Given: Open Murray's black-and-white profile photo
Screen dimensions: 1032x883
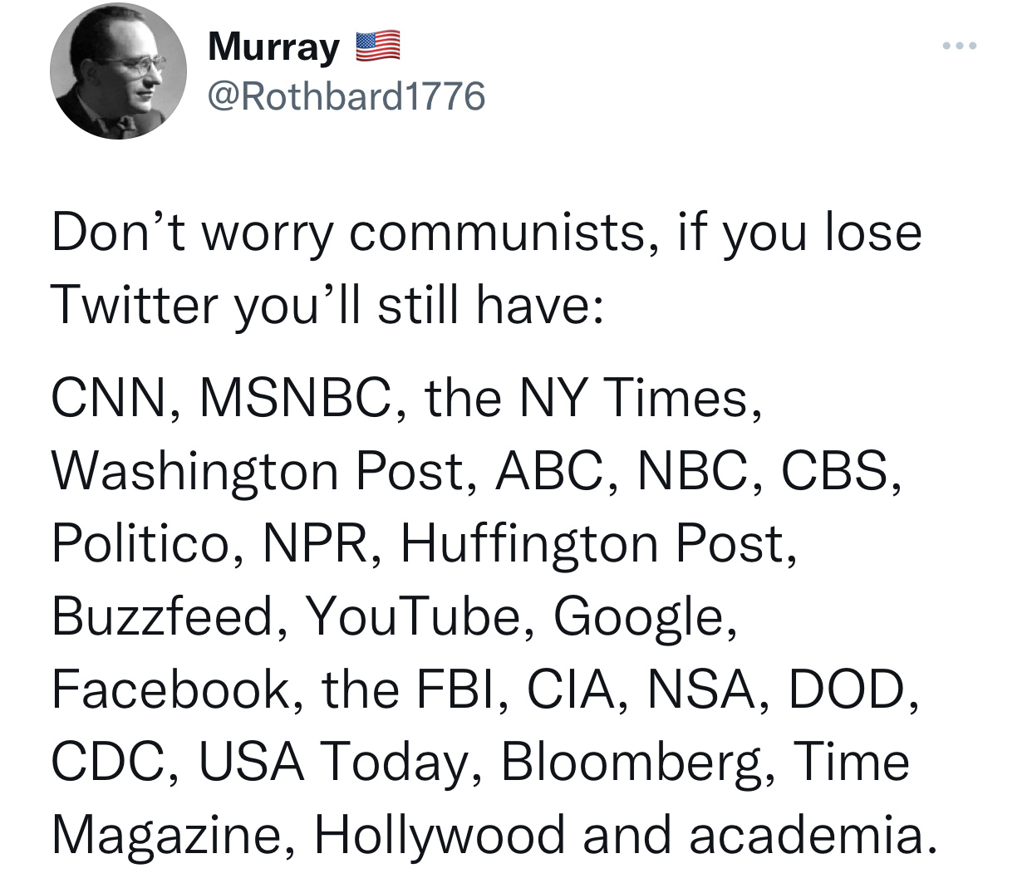Looking at the screenshot, I should coord(119,71).
